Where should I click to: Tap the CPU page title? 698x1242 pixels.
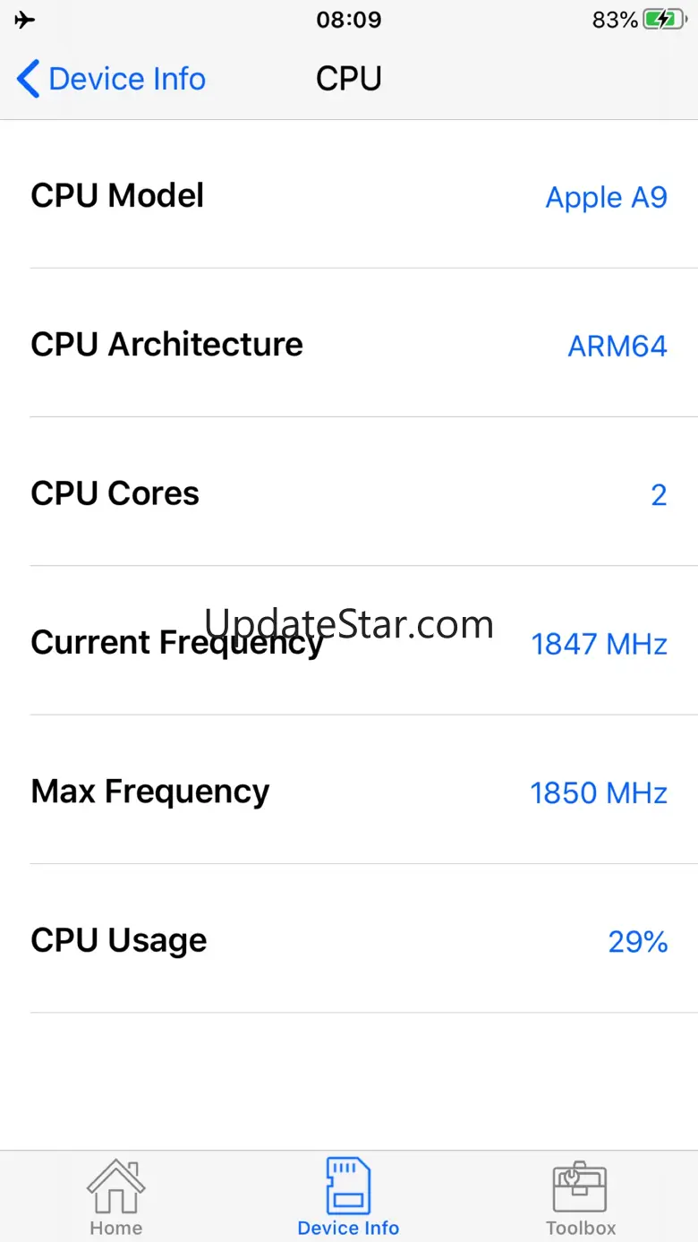tap(349, 79)
